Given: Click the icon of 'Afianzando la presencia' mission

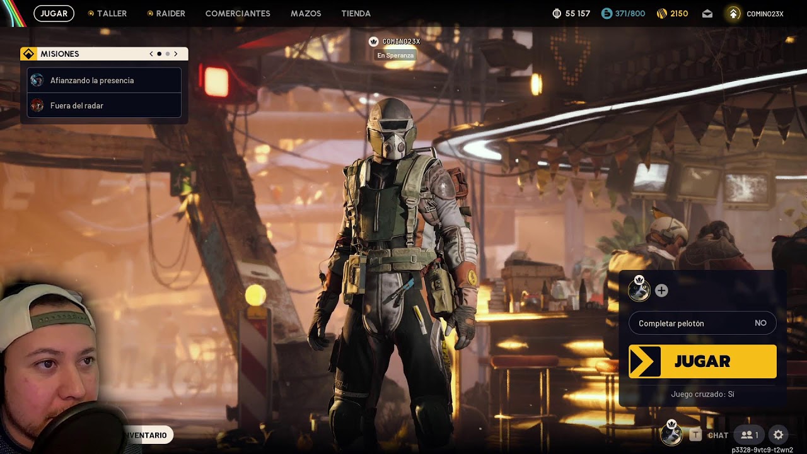Looking at the screenshot, I should coord(37,80).
